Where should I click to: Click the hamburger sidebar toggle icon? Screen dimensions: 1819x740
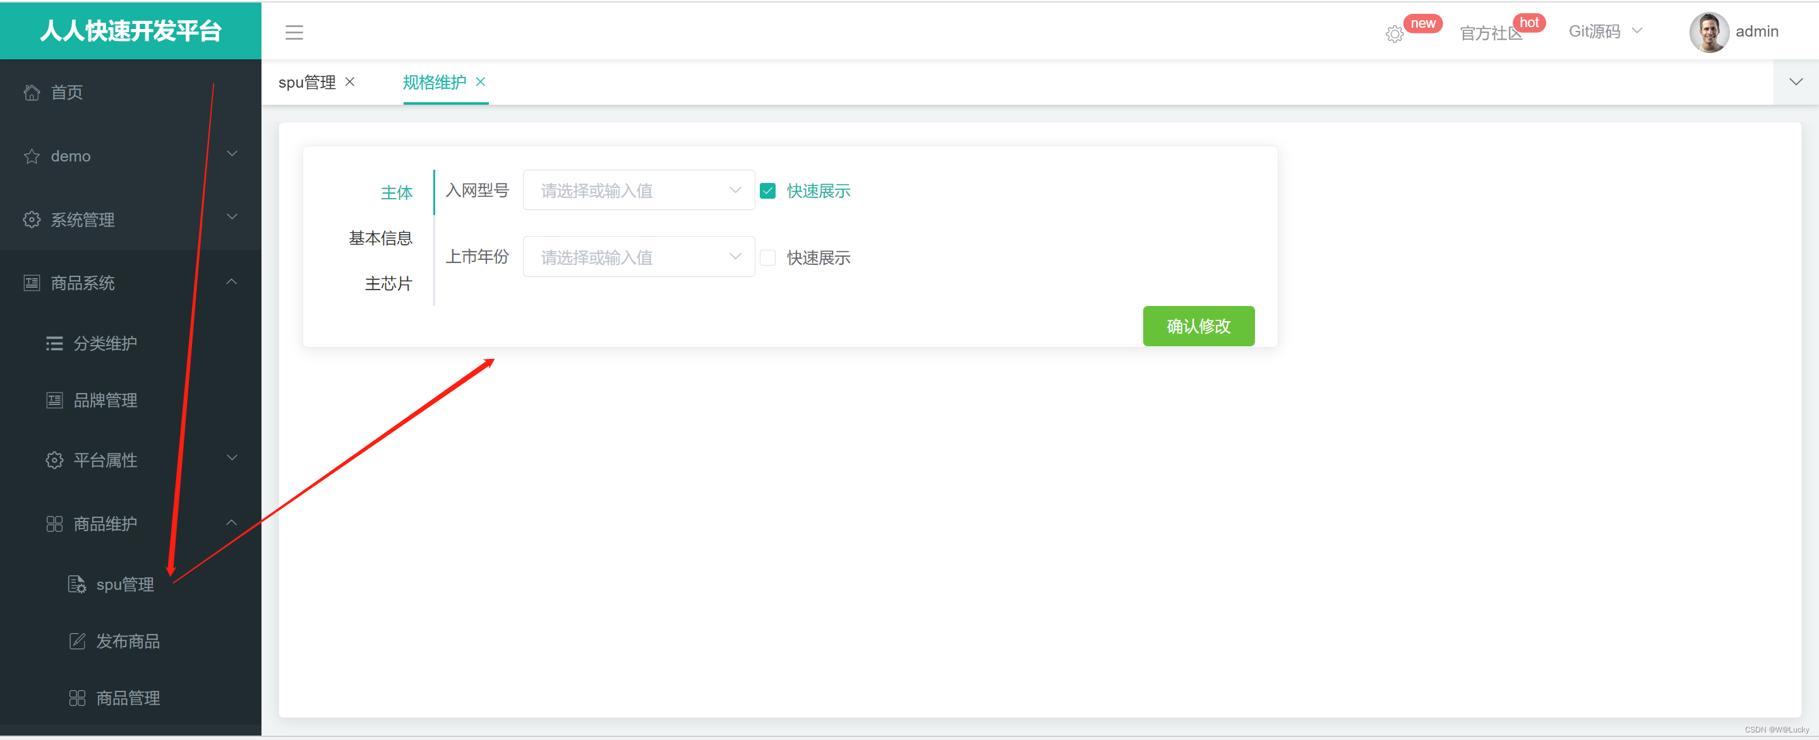[294, 32]
